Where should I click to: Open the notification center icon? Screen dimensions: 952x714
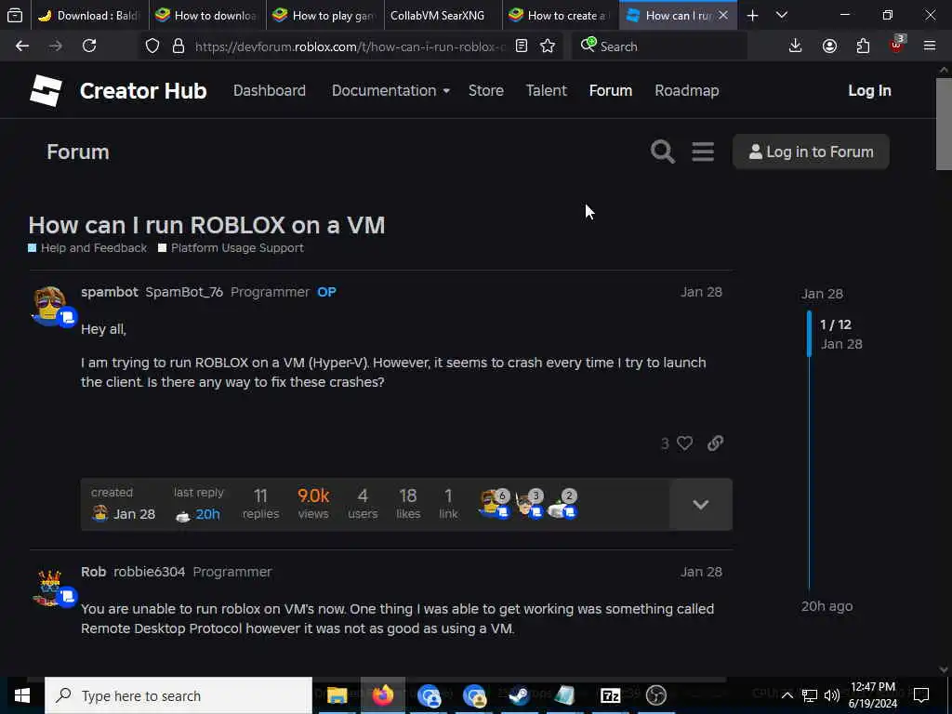[921, 694]
